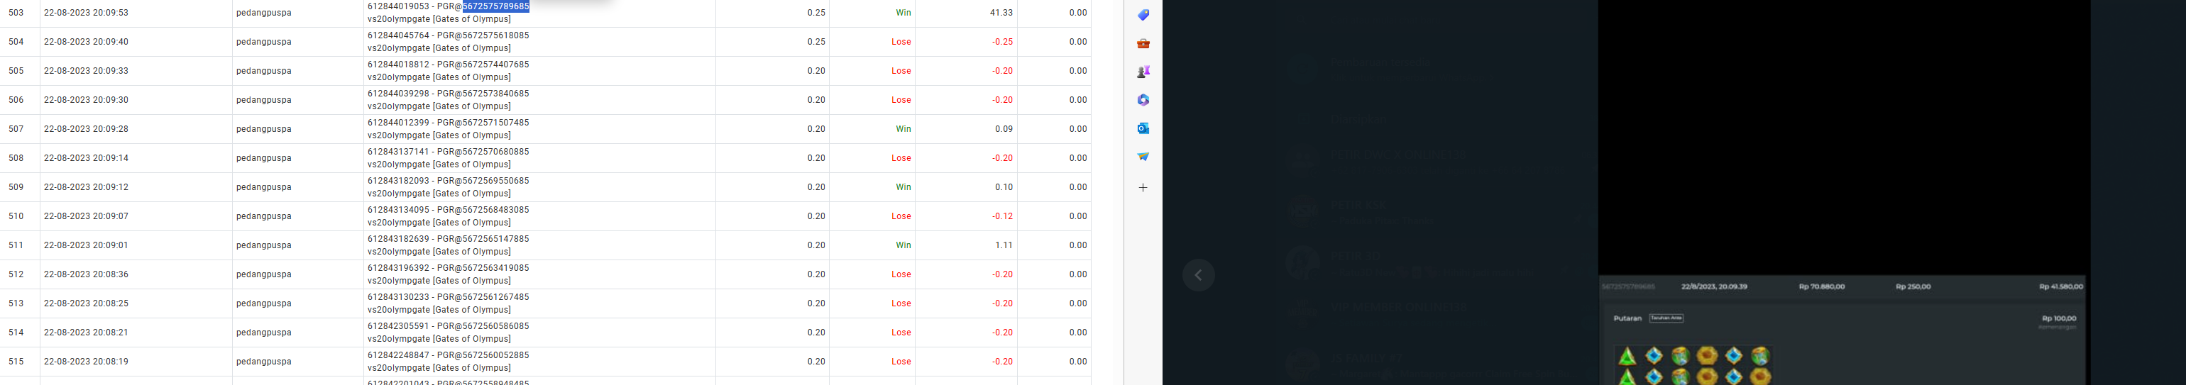Click pedangpuspa username in row 506

pyautogui.click(x=264, y=100)
